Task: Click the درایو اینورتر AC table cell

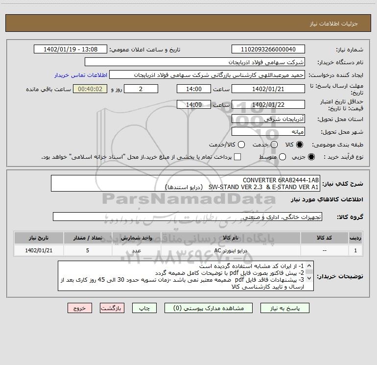Action: click(x=230, y=250)
